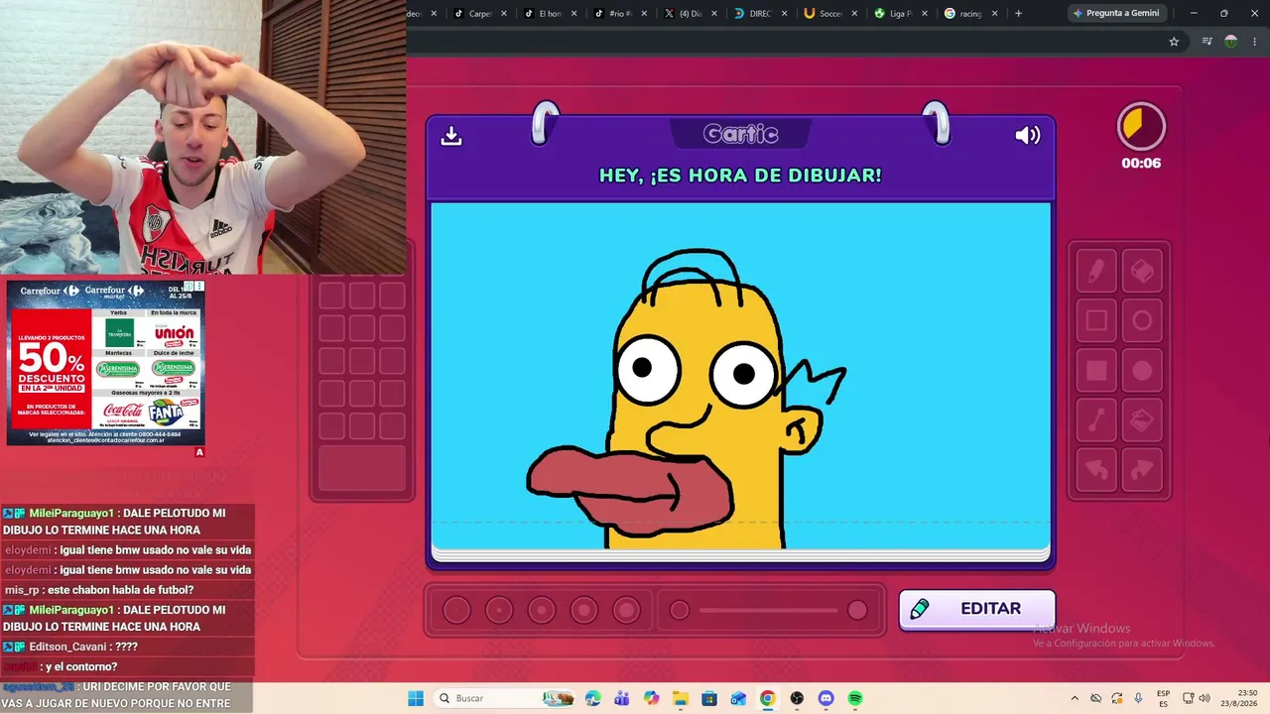The height and width of the screenshot is (714, 1270).
Task: Close the Google 'racing' tab
Action: click(x=995, y=14)
